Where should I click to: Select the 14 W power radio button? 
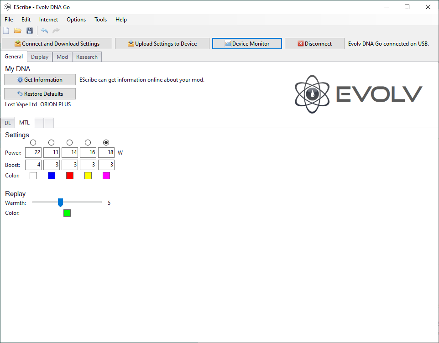tap(69, 143)
